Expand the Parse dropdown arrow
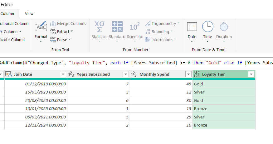The width and height of the screenshot is (273, 144). point(70,39)
